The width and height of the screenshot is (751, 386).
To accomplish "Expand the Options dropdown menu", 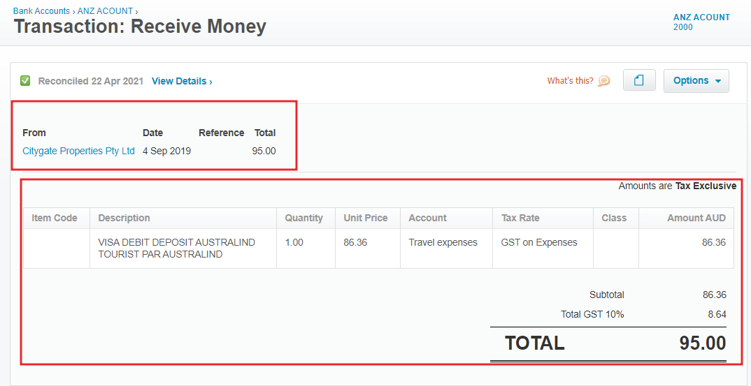I will click(x=696, y=81).
